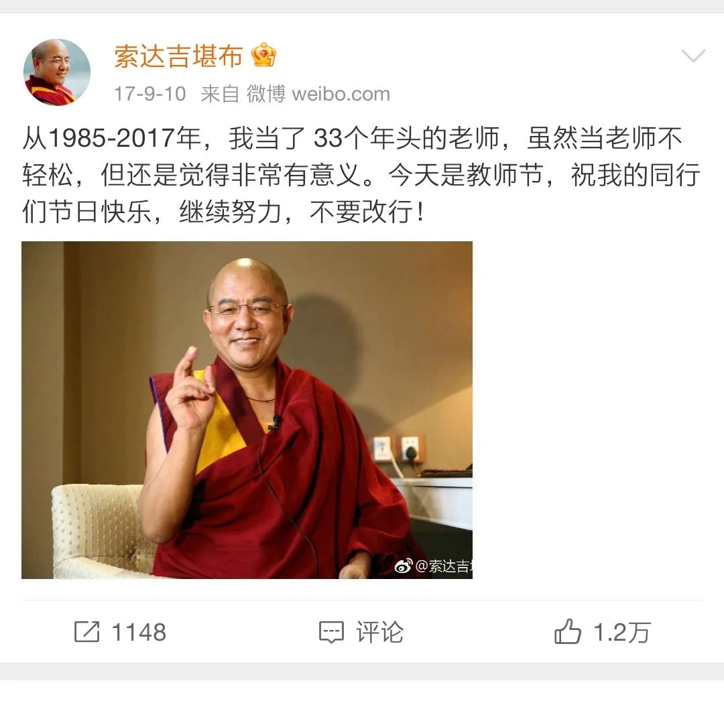Like the post with thumbs-up icon
The height and width of the screenshot is (701, 724).
(x=568, y=631)
